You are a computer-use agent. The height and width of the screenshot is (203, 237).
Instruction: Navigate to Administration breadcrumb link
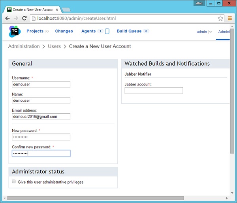[24, 46]
